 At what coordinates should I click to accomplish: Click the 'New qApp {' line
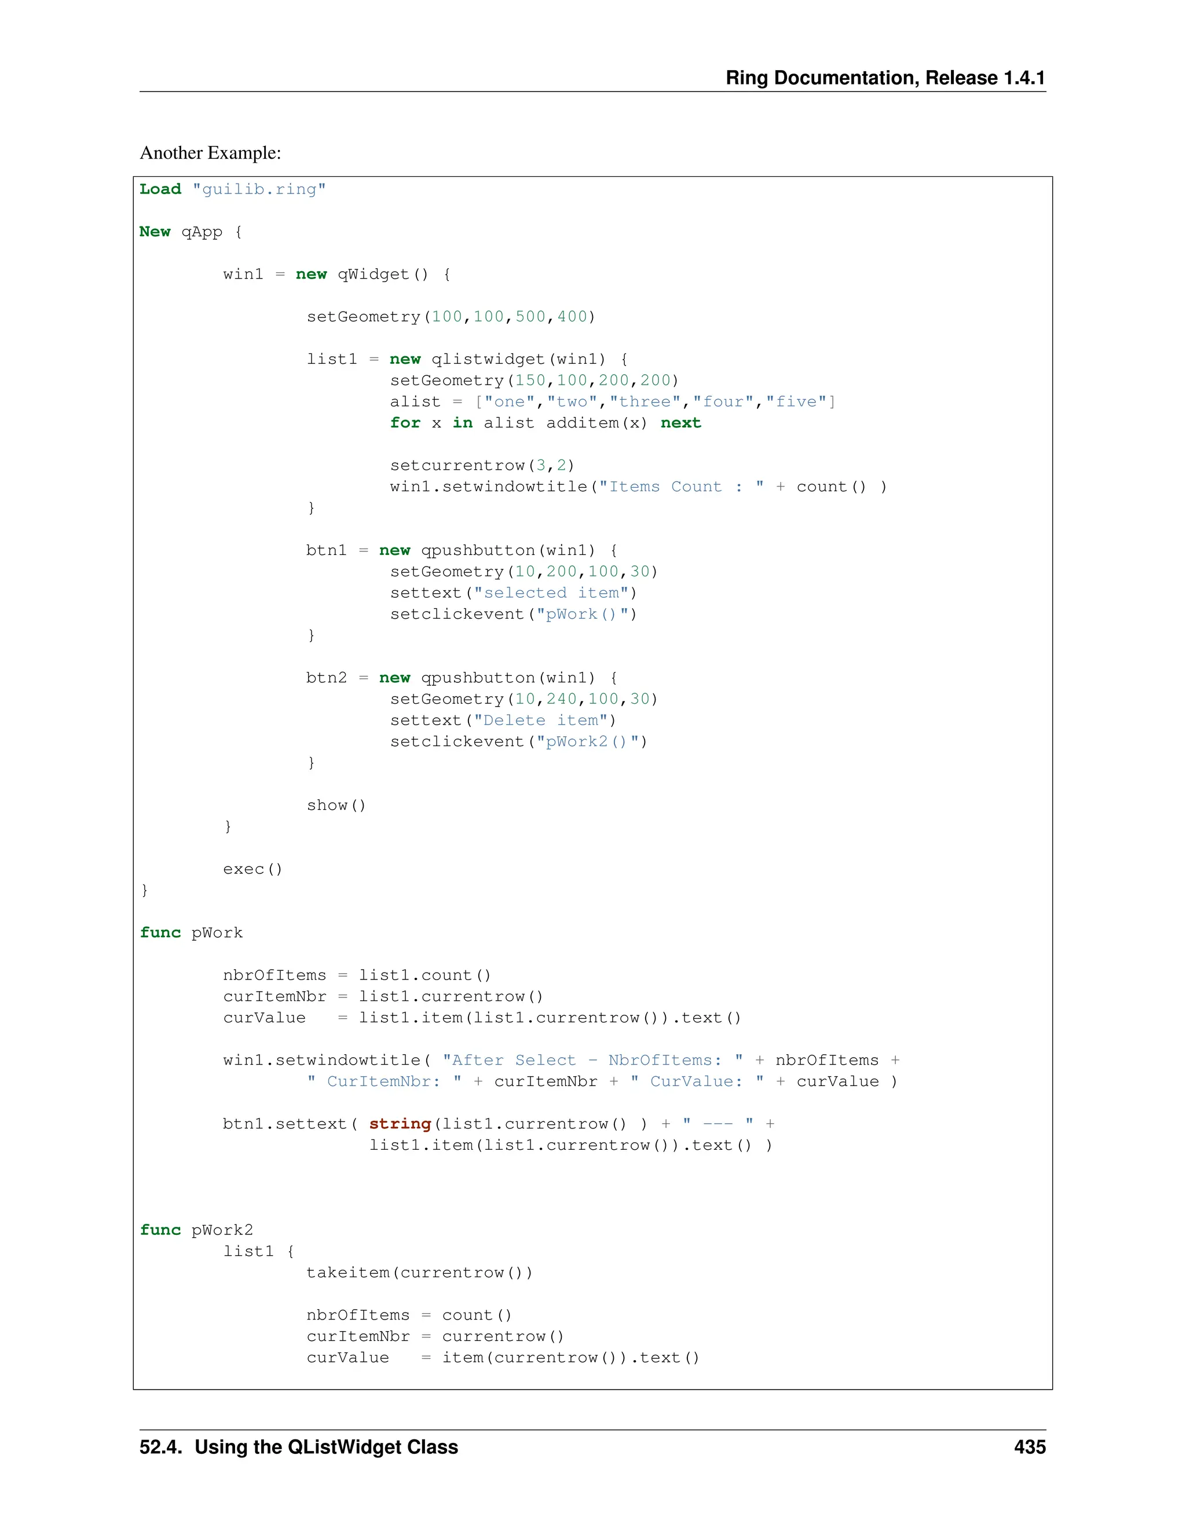[x=191, y=232]
